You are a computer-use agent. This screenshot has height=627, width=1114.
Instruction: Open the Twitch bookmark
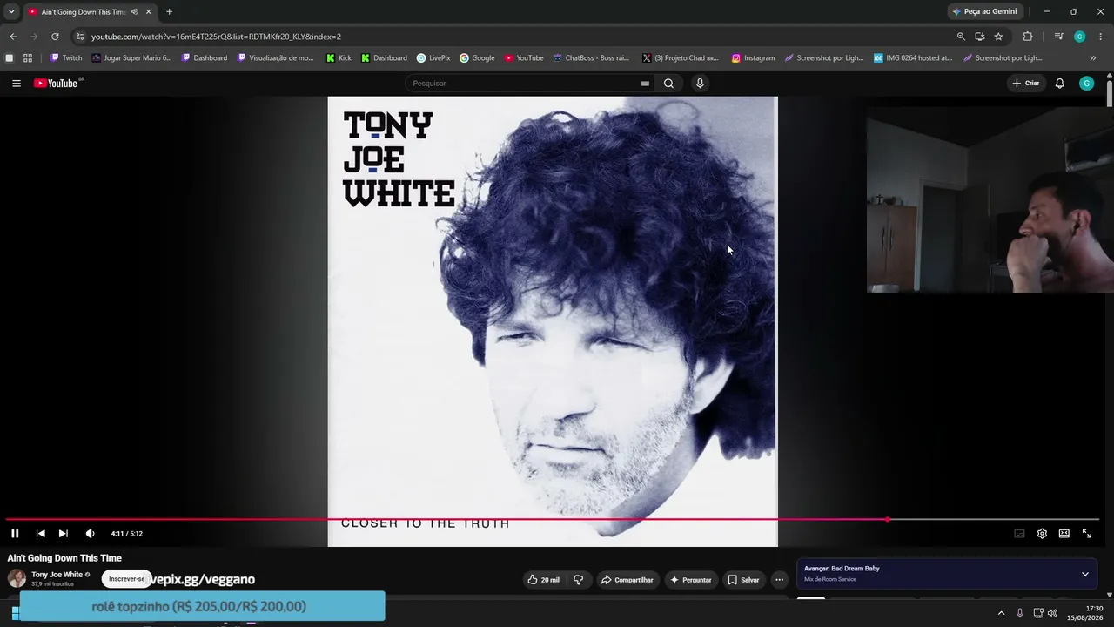pyautogui.click(x=66, y=58)
